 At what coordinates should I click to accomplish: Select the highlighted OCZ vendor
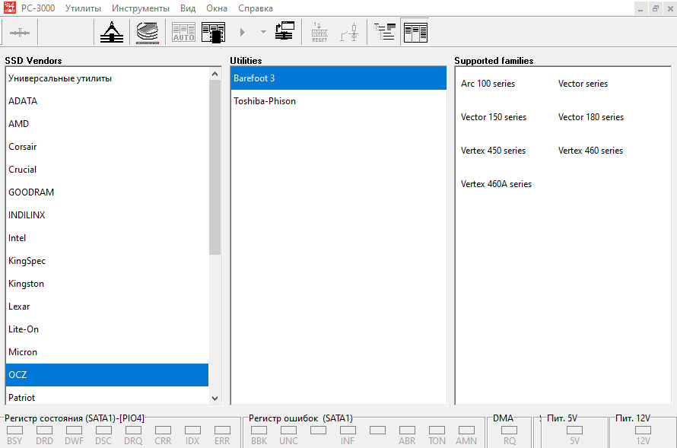(107, 375)
